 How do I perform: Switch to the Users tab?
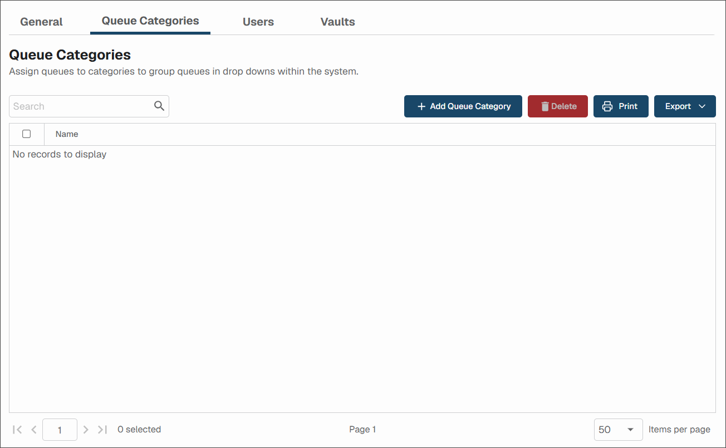[x=258, y=22]
